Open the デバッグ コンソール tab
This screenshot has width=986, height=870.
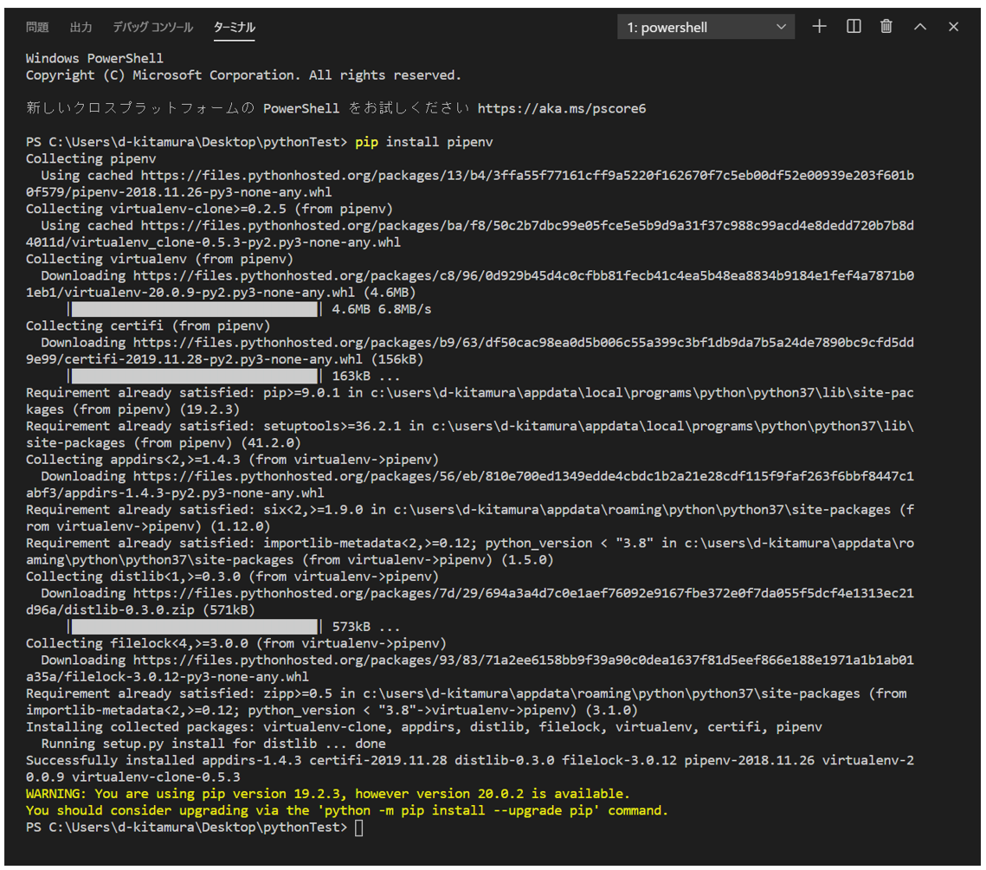153,27
